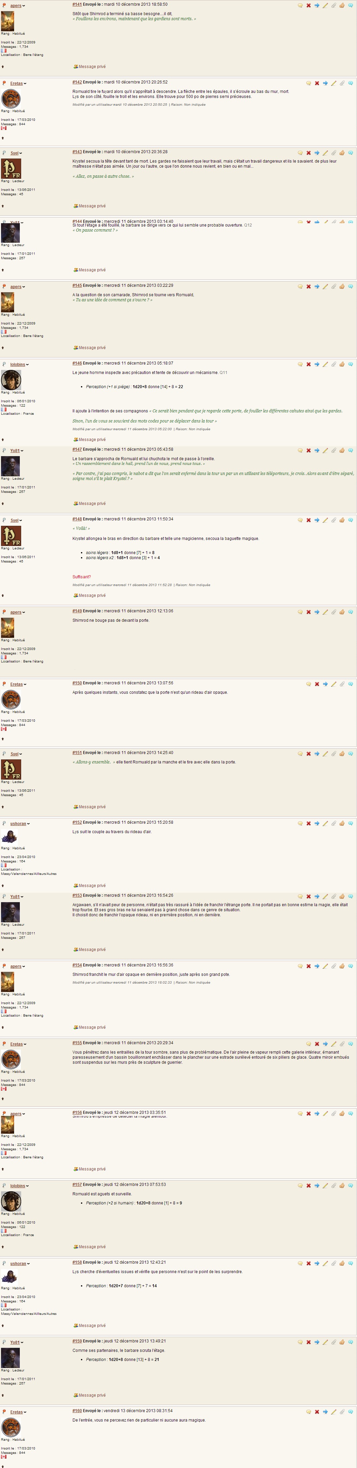
Task: Open the #157 post number link
Action: [77, 1184]
